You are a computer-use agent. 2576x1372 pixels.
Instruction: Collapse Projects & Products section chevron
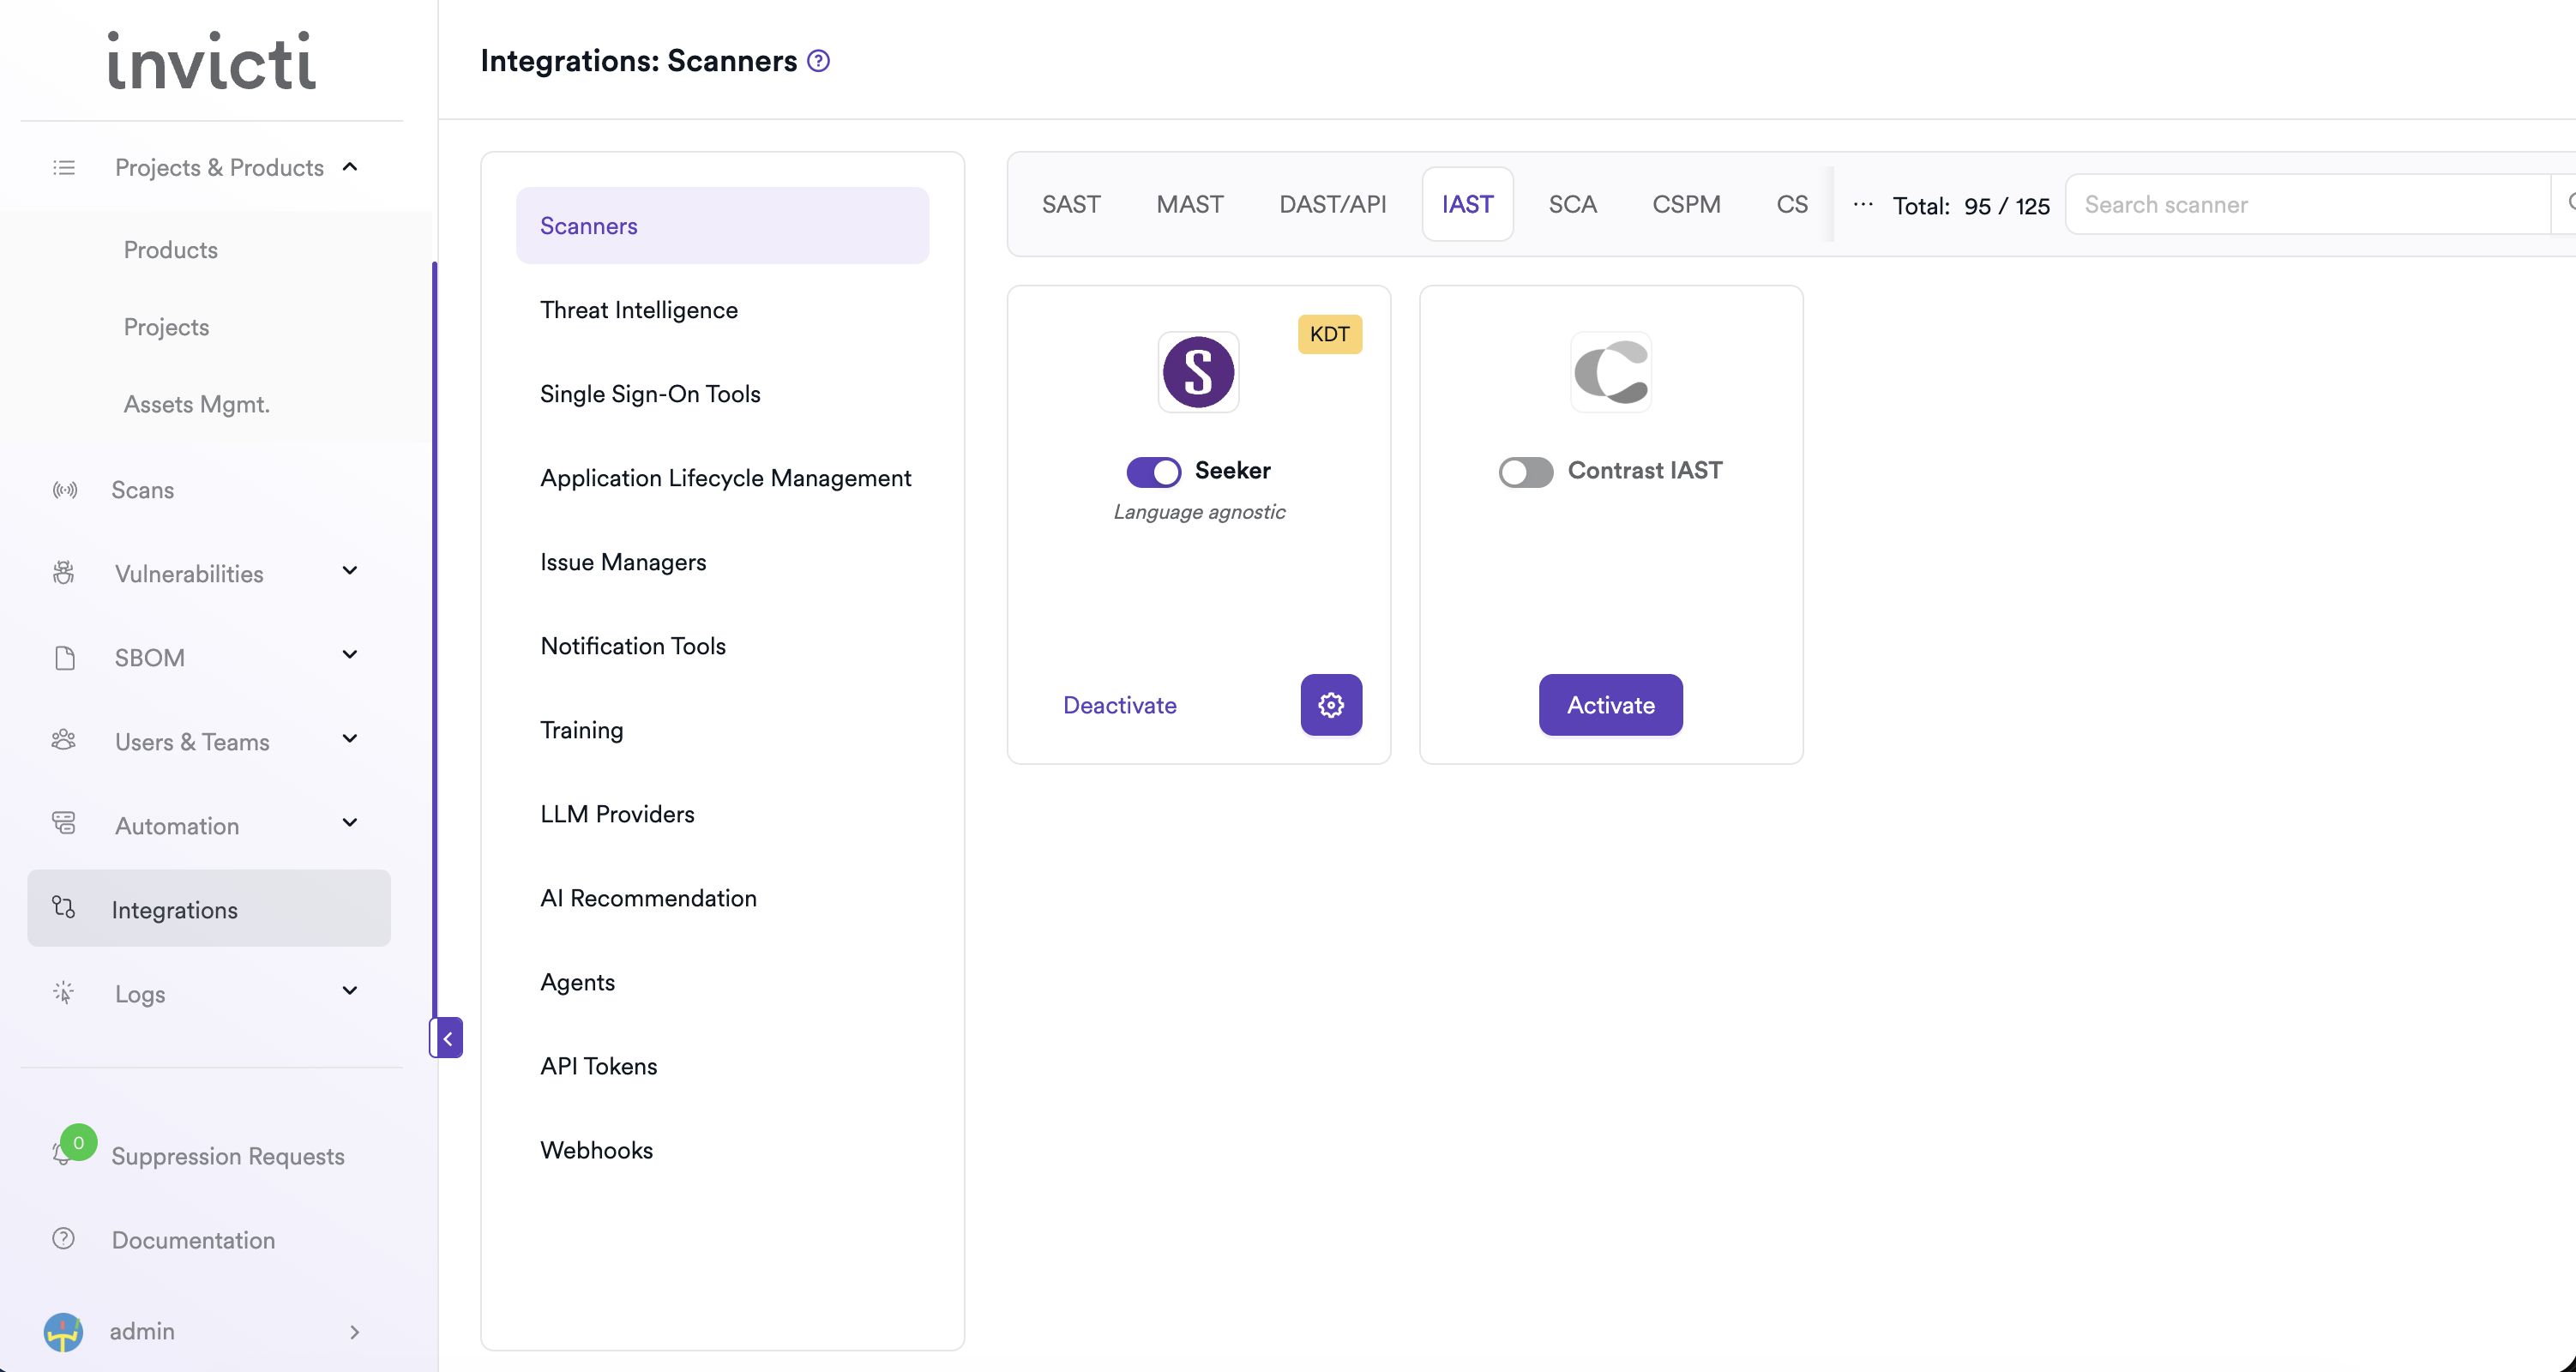pyautogui.click(x=350, y=167)
